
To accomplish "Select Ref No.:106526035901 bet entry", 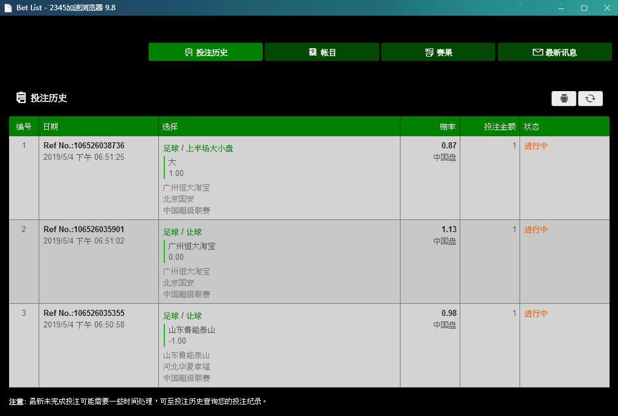I will point(84,230).
